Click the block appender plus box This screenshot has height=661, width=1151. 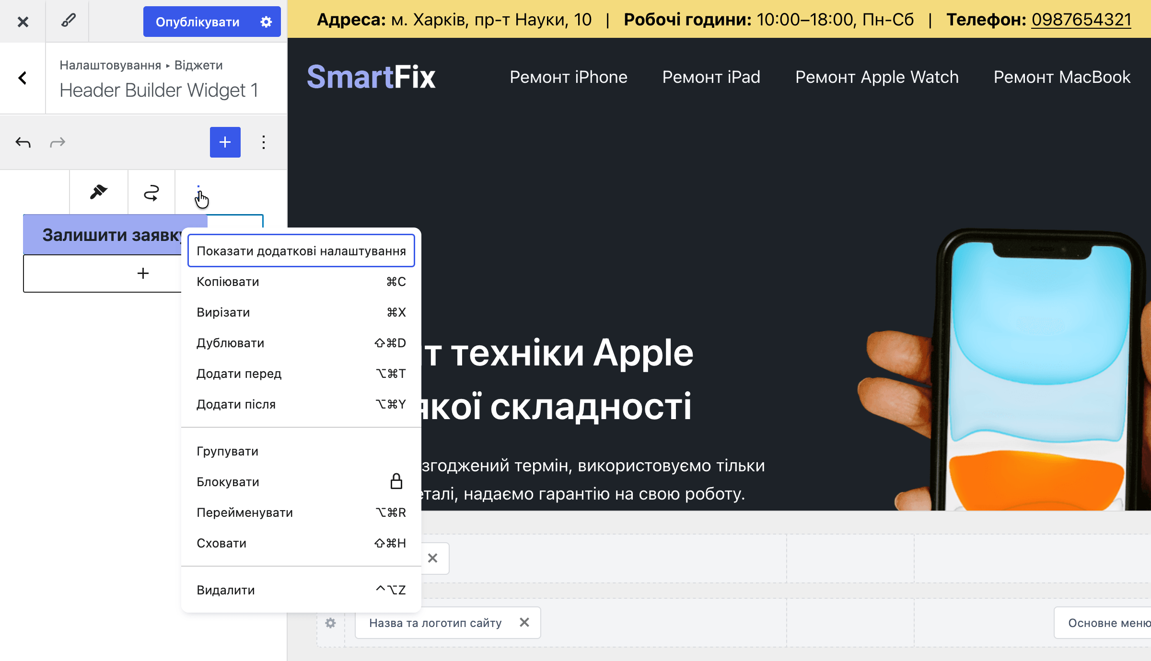point(142,274)
